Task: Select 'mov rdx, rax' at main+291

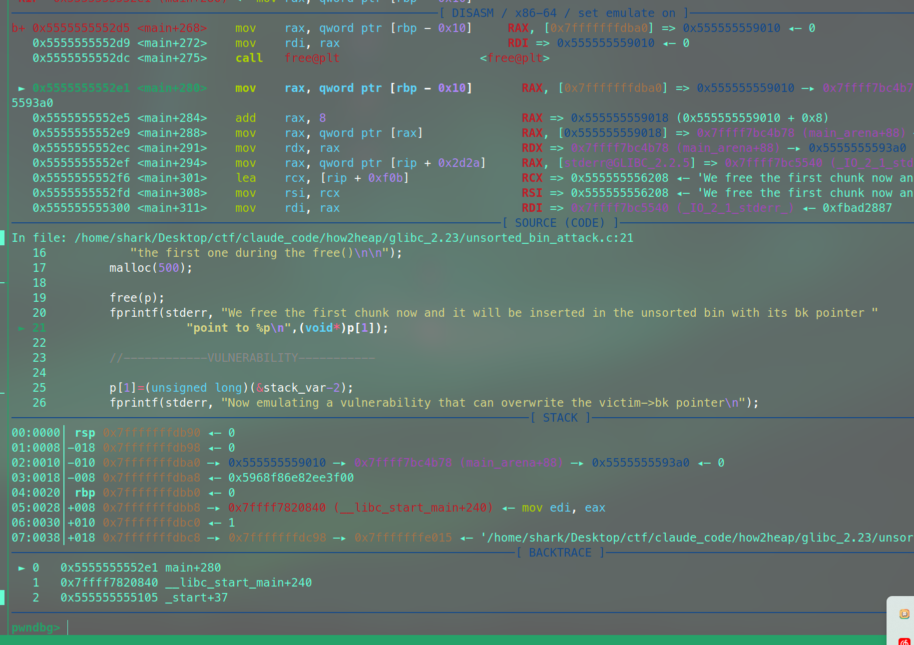Action: tap(288, 148)
